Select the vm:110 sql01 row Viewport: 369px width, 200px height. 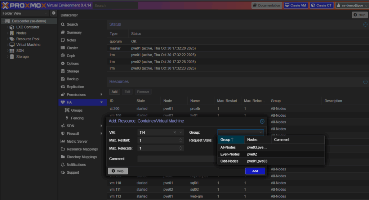238,183
